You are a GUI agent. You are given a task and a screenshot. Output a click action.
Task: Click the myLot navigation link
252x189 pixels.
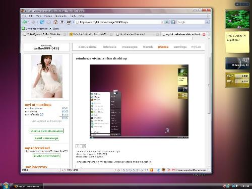click(x=196, y=47)
